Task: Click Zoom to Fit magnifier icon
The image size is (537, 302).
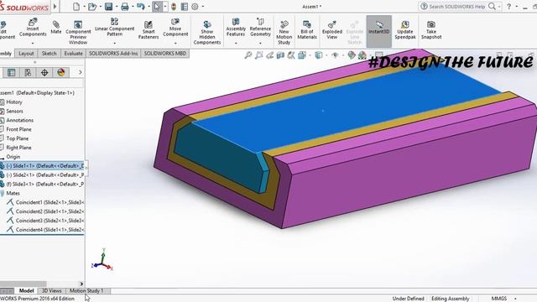Action: click(248, 55)
